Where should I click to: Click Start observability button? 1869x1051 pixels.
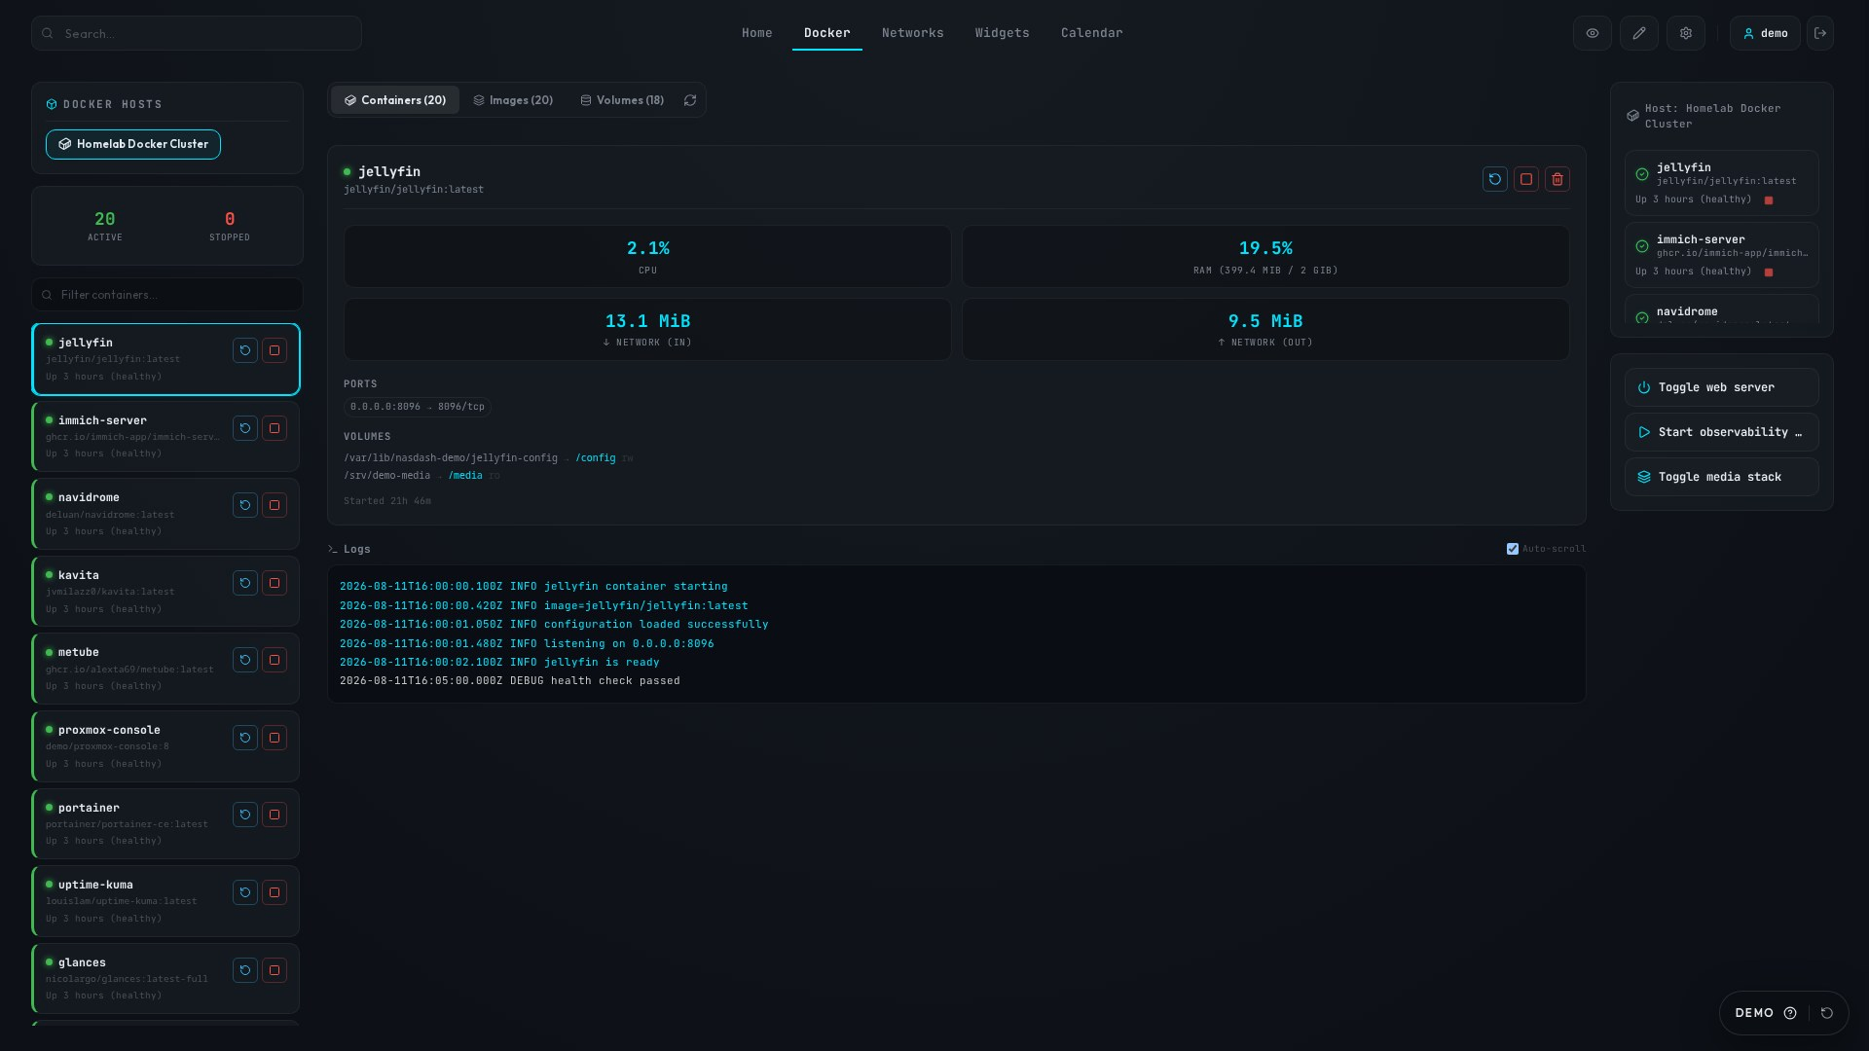click(x=1721, y=432)
